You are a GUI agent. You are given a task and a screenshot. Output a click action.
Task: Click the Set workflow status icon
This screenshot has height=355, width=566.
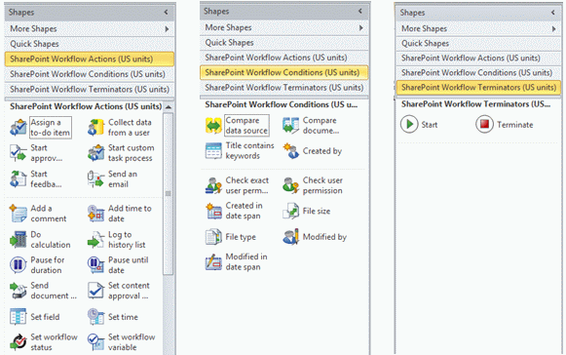pyautogui.click(x=19, y=342)
